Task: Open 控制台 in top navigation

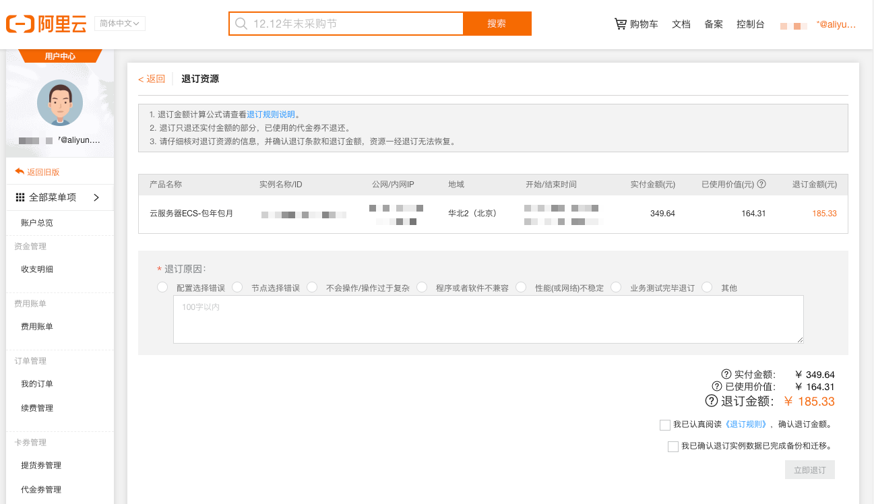Action: pos(751,24)
